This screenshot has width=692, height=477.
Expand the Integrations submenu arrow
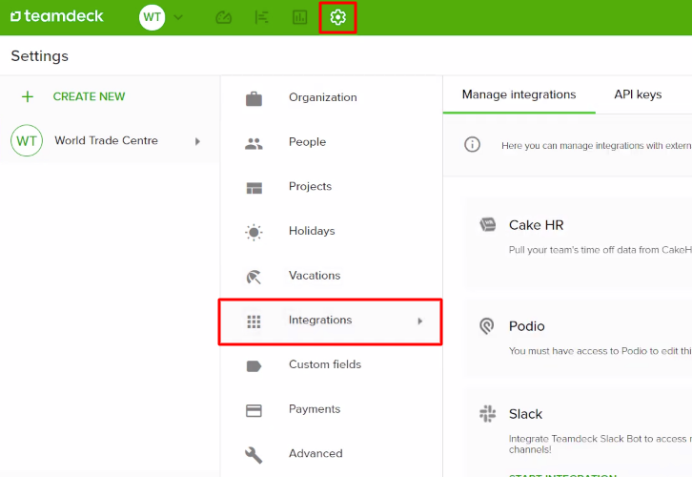[x=420, y=321]
